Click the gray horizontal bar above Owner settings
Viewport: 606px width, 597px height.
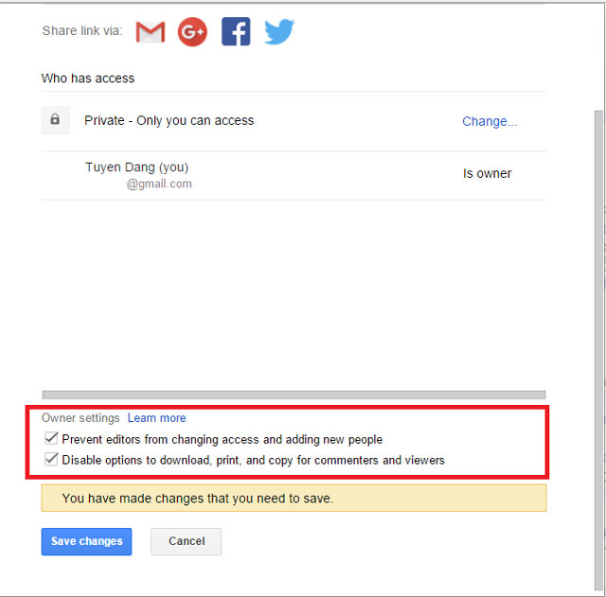(x=294, y=395)
